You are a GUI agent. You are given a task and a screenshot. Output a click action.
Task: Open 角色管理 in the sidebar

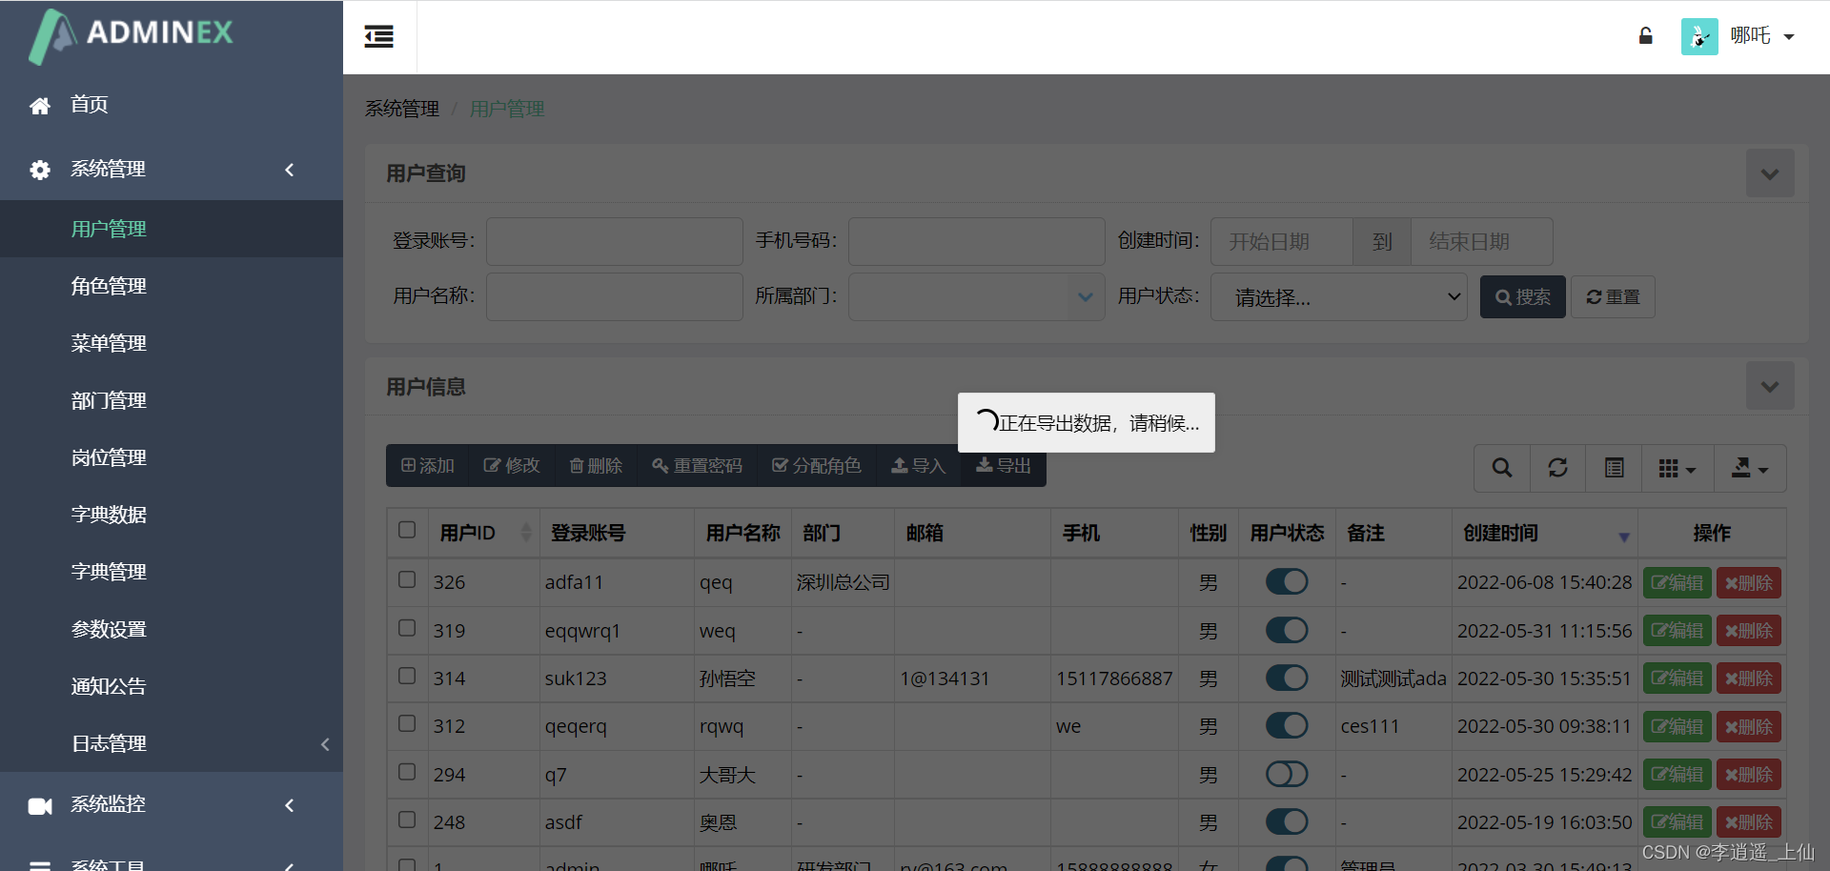[172, 286]
